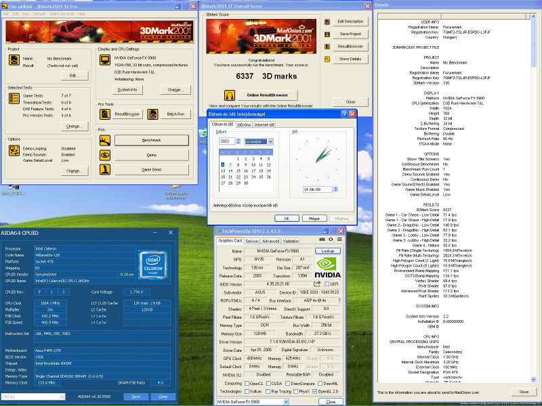Click Change button under Selected Tests
This screenshot has width=542, height=406.
click(x=75, y=127)
